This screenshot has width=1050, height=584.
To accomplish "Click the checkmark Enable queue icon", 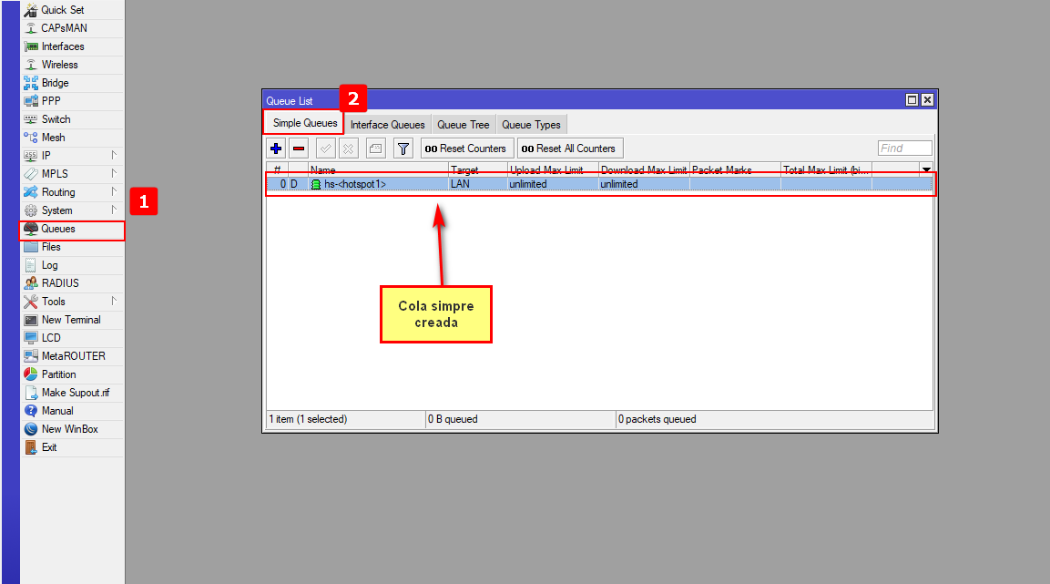I will click(x=325, y=149).
